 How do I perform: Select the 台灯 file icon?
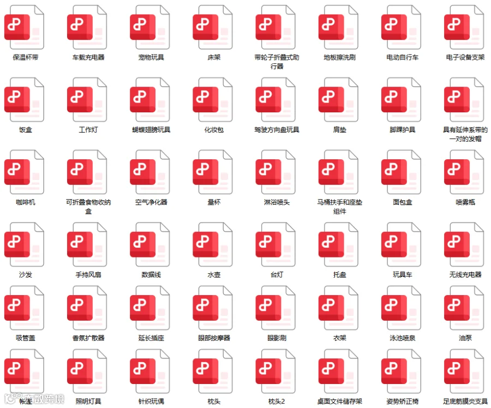tap(276, 244)
